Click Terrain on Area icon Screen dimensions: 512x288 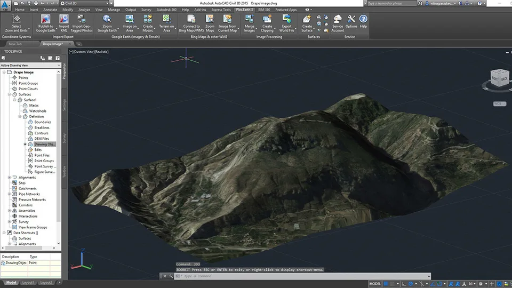pos(166,19)
